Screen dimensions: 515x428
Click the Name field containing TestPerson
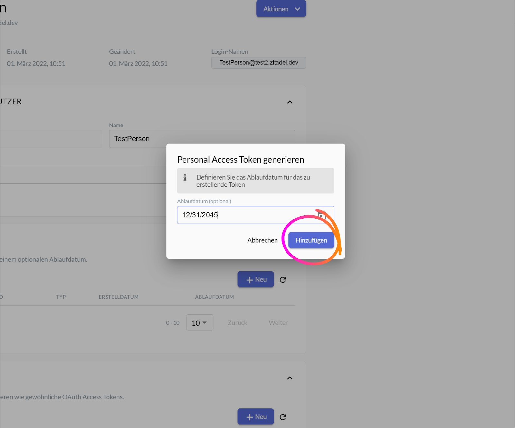click(202, 139)
